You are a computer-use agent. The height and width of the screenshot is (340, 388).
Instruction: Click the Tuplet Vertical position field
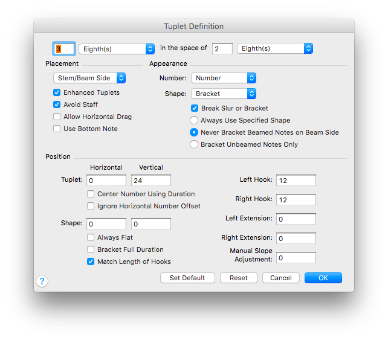pos(151,180)
